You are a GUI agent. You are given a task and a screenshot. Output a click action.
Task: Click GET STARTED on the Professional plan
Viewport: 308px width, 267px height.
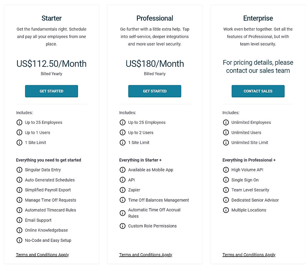point(155,91)
